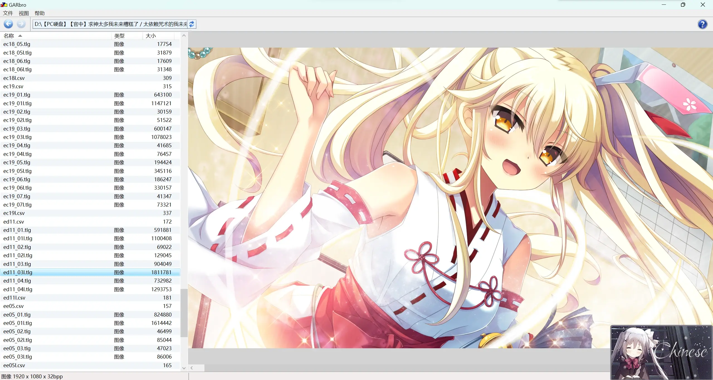This screenshot has height=380, width=713.
Task: Click the greyed forward navigation arrow
Action: [x=21, y=24]
